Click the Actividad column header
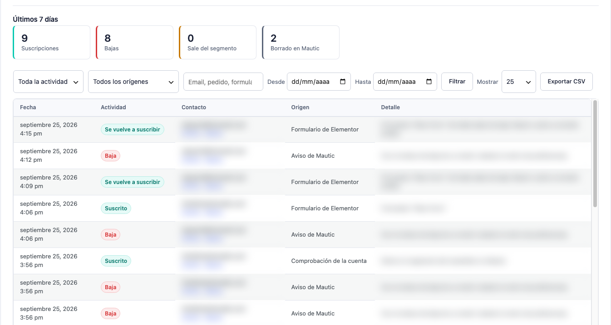 point(113,107)
